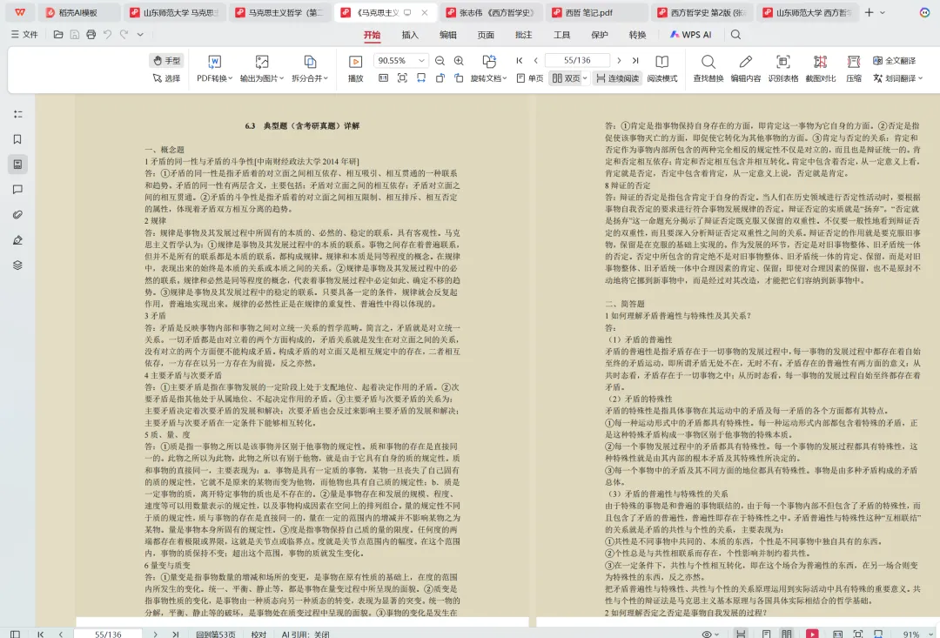Click the actual size 1:1 icon

(383, 78)
